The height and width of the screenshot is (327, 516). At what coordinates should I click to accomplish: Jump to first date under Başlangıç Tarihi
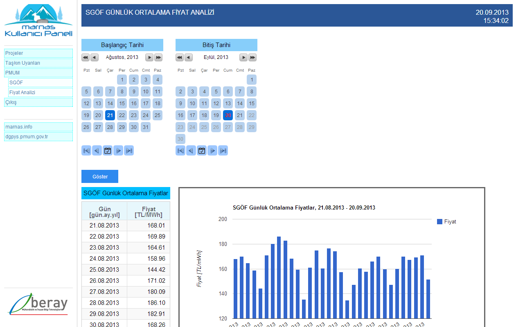point(86,151)
